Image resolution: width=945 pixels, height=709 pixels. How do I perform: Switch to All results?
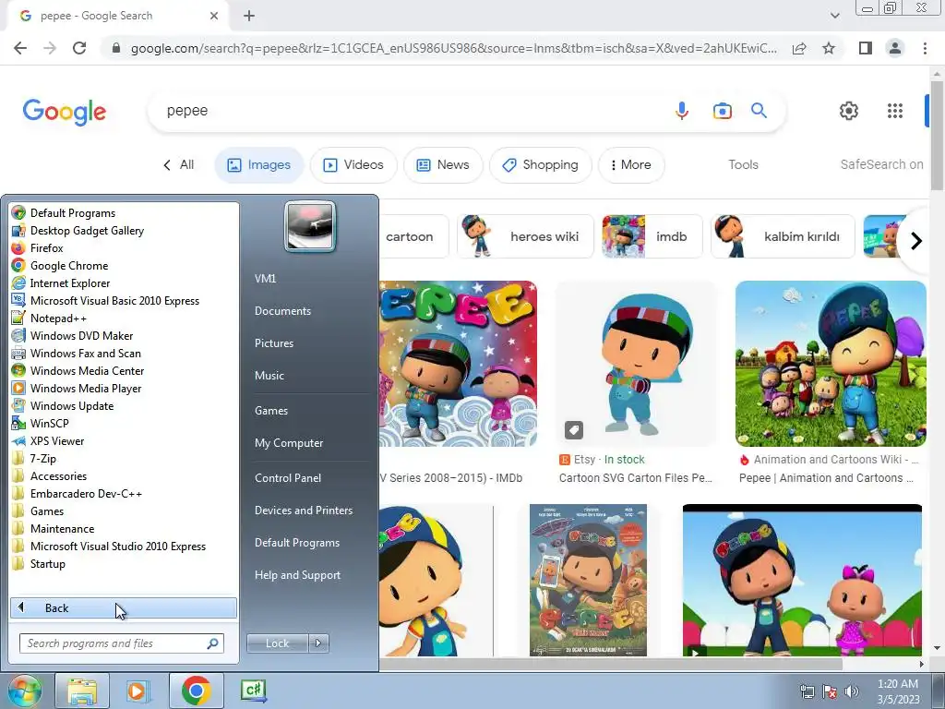pos(178,164)
